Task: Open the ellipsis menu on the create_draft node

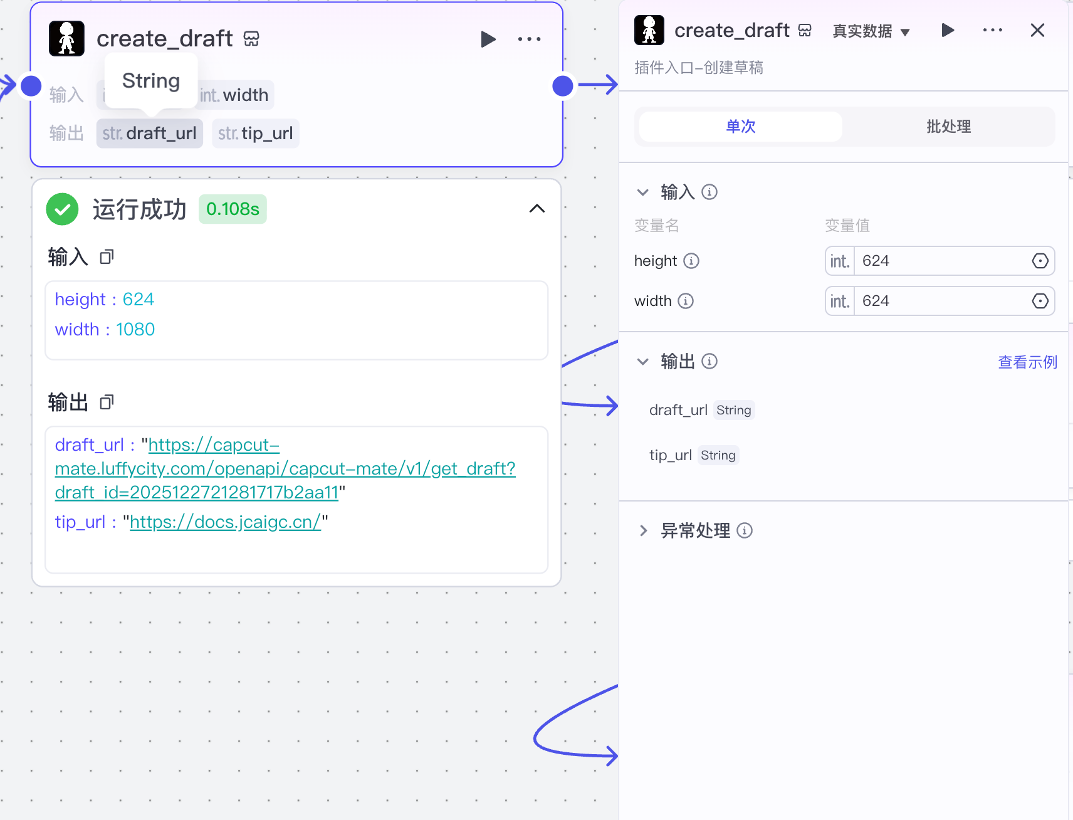Action: click(530, 39)
